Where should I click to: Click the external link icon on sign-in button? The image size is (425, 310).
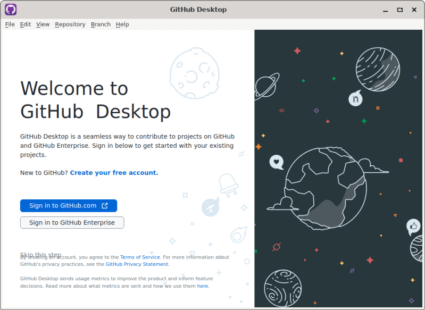coord(105,206)
